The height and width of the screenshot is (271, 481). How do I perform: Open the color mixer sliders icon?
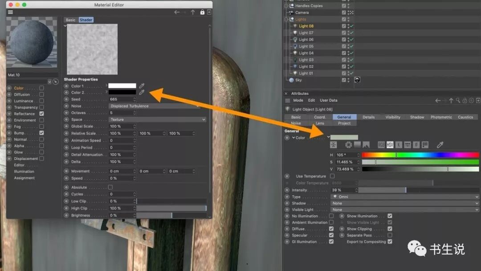tap(408, 144)
